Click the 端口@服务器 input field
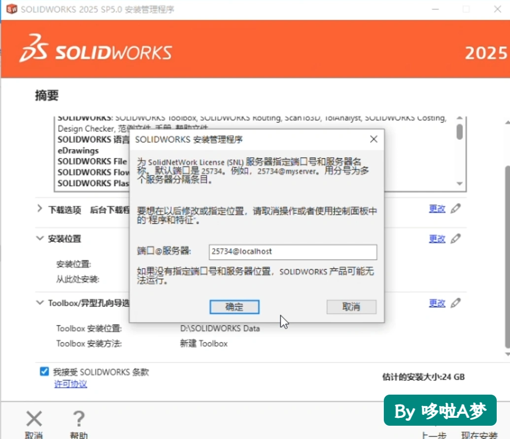Image resolution: width=510 pixels, height=439 pixels. pos(293,252)
